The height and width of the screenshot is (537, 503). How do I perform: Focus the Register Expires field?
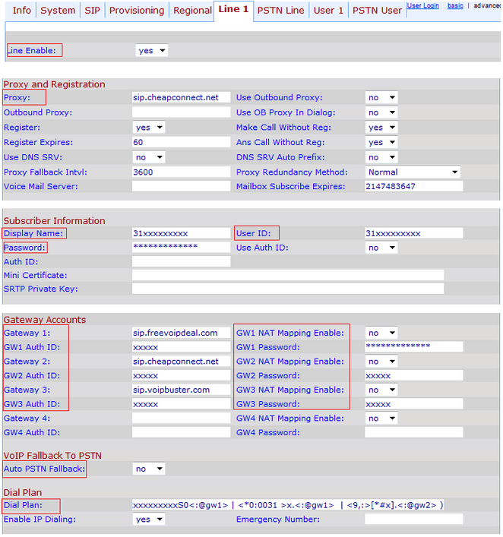pyautogui.click(x=182, y=142)
